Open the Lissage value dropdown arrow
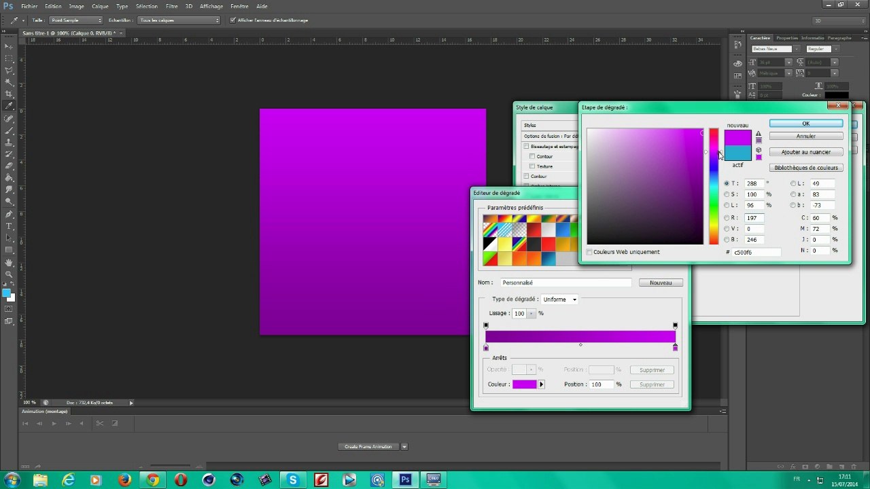 (x=532, y=314)
